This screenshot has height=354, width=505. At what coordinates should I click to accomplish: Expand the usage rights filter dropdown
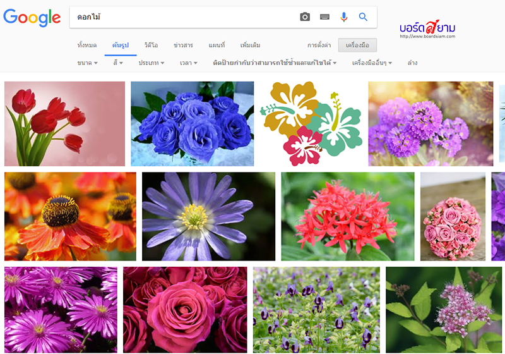(275, 63)
